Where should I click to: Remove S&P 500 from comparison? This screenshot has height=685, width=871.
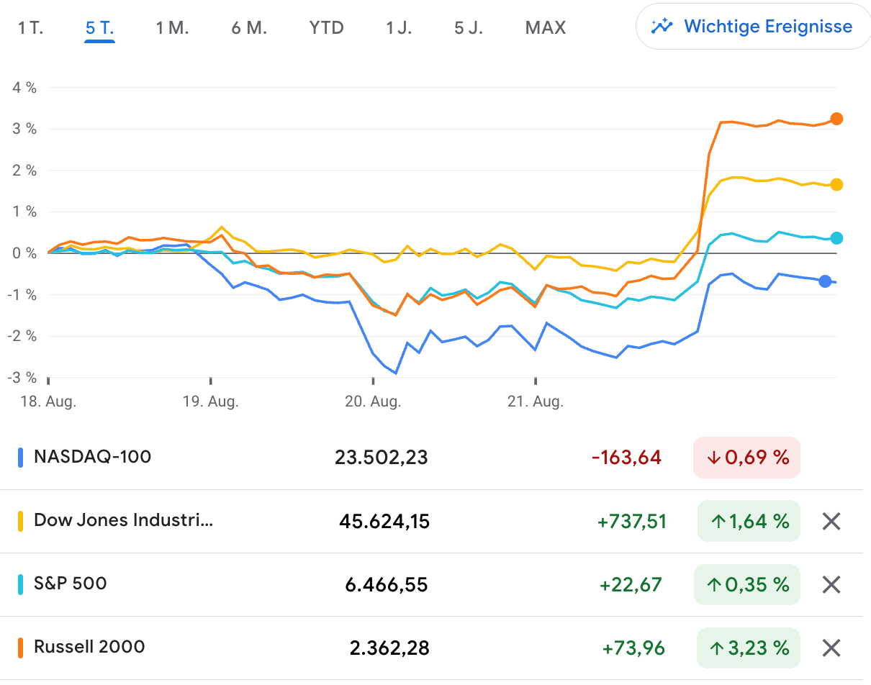tap(831, 584)
